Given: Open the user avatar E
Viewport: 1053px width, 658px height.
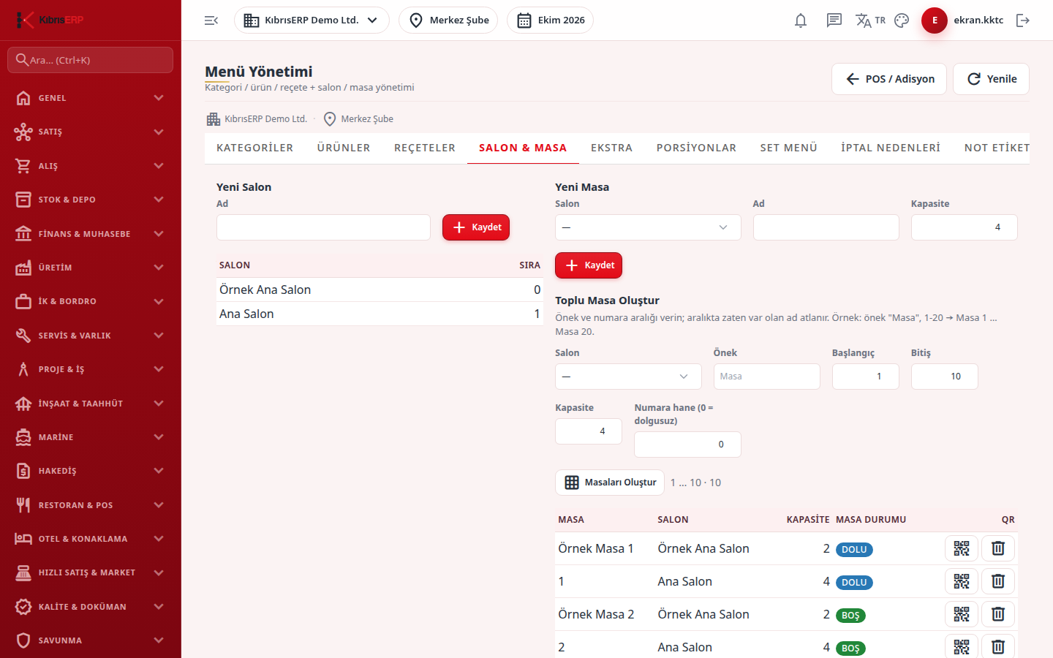Looking at the screenshot, I should [935, 20].
